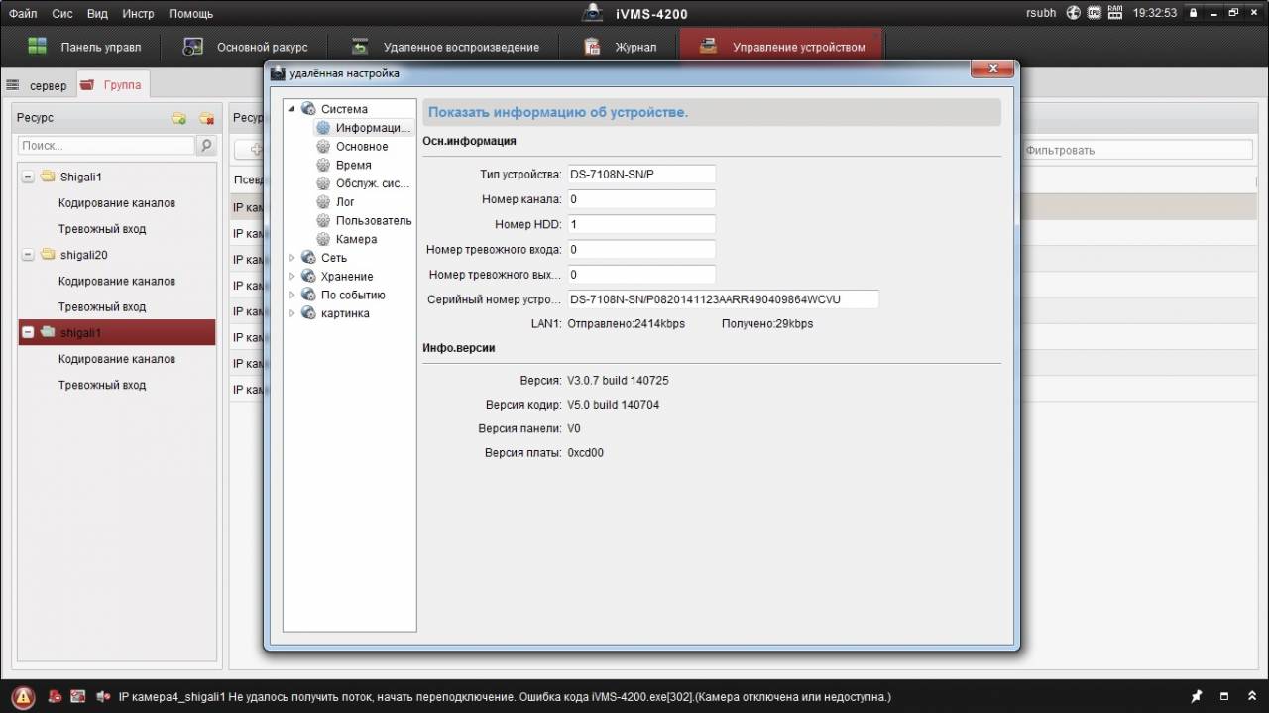Viewport: 1269px width, 713px height.
Task: Click the Лог gear icon
Action: [x=323, y=202]
